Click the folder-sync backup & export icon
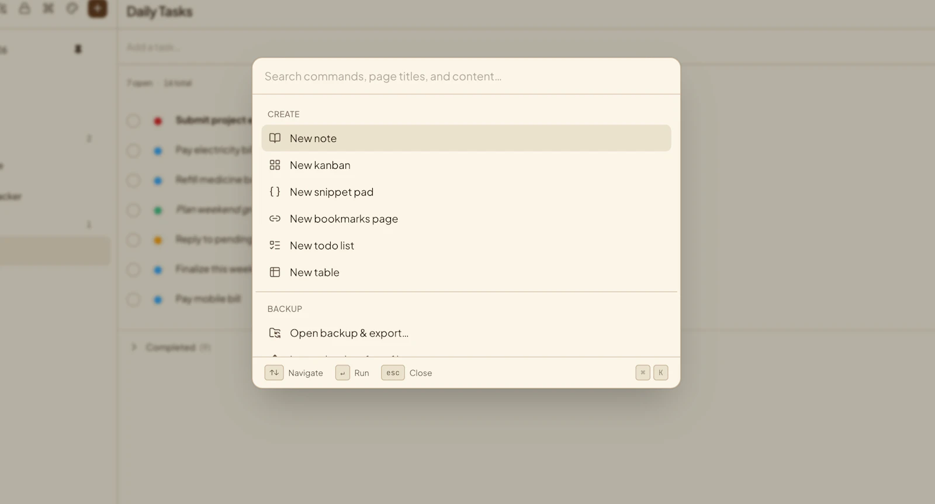Screen dimensions: 935x504 tap(275, 333)
